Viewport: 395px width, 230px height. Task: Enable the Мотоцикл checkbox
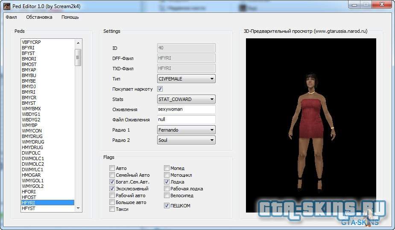(x=167, y=175)
